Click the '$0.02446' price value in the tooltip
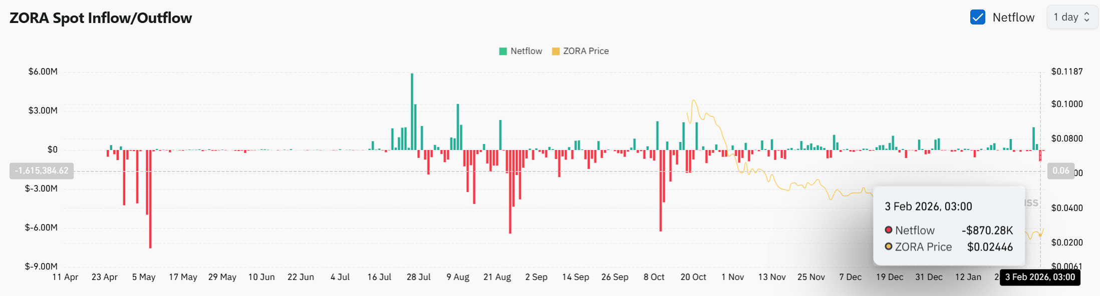 [990, 246]
